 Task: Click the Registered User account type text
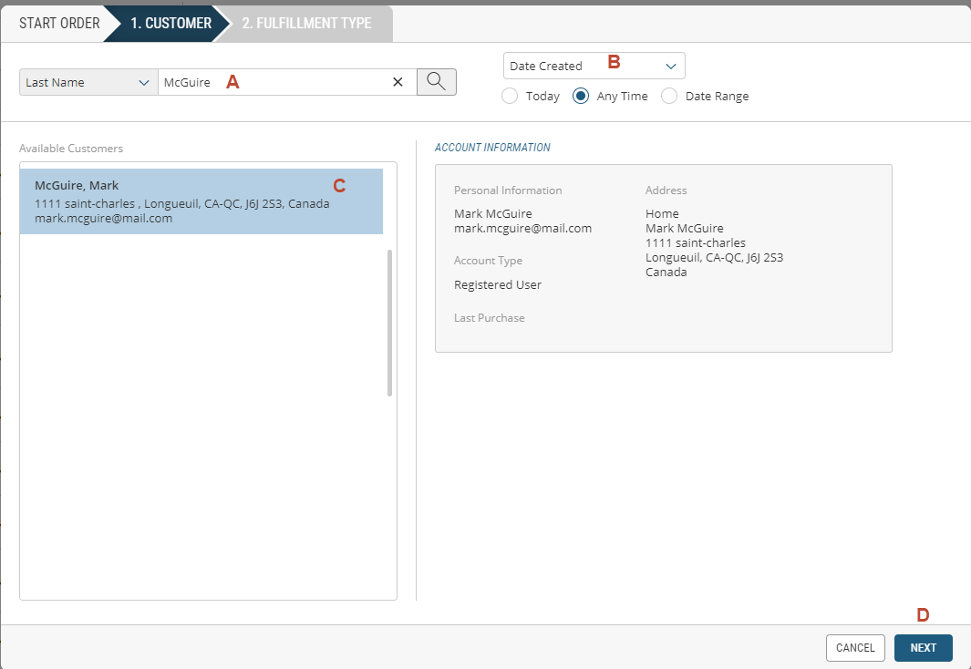tap(498, 284)
